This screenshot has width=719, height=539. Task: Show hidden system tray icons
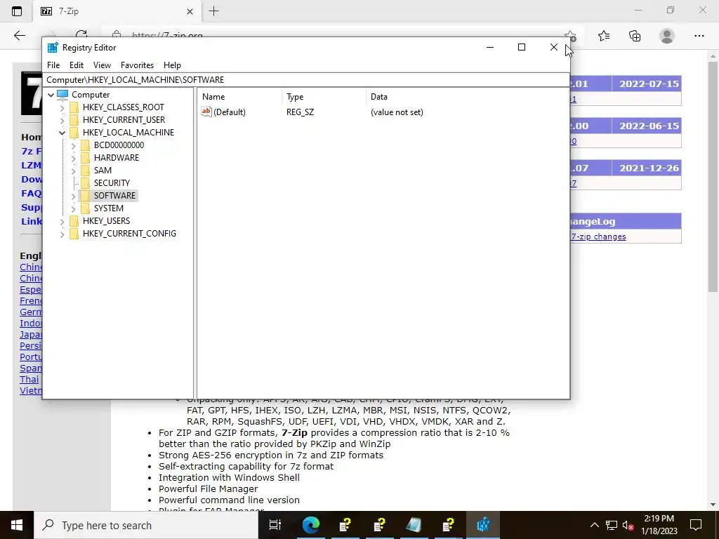(x=594, y=525)
